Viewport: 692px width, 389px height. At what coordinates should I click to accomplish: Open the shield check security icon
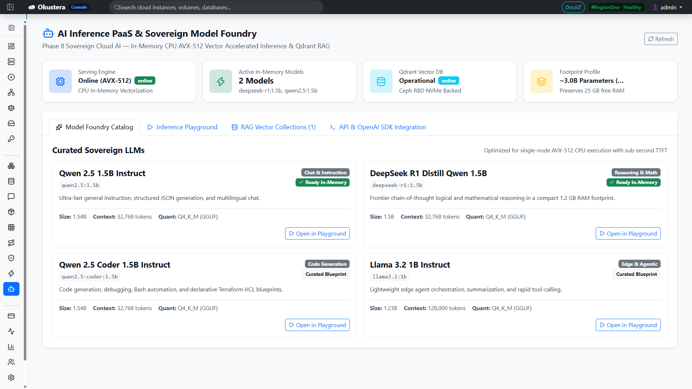click(x=11, y=258)
